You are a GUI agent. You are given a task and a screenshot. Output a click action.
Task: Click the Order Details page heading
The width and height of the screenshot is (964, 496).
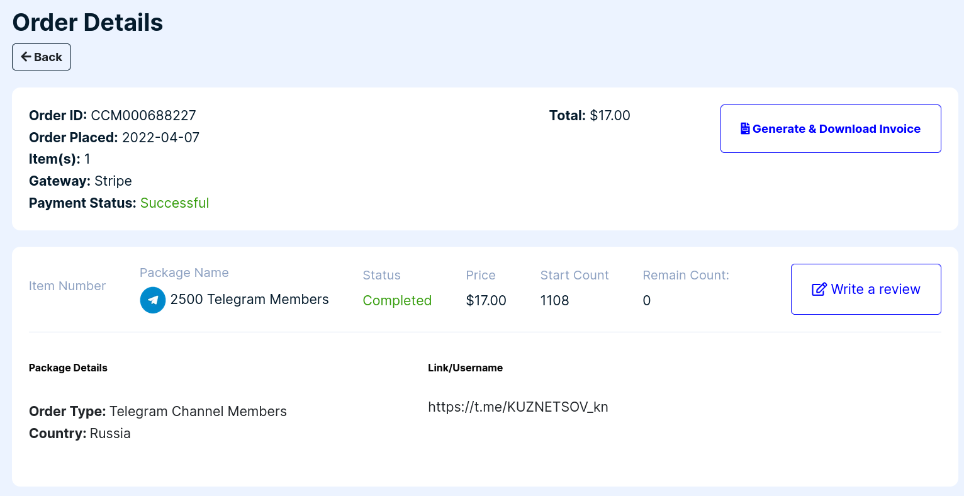[x=87, y=23]
